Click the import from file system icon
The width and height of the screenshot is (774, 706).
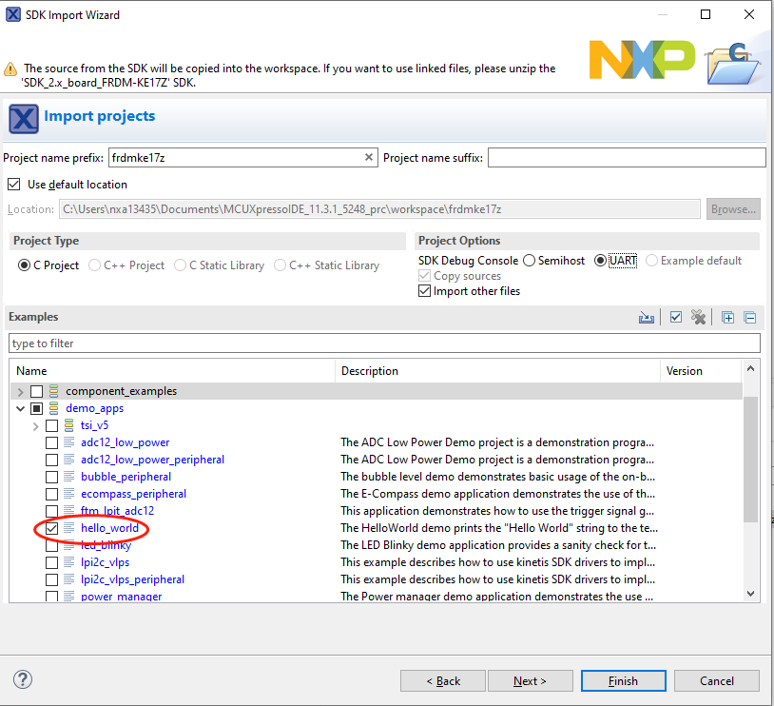(647, 318)
